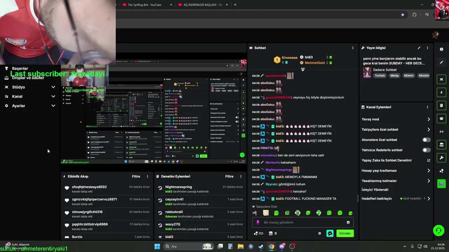This screenshot has height=252, width=449.
Task: Open Steam from taskbar
Action: tap(261, 246)
